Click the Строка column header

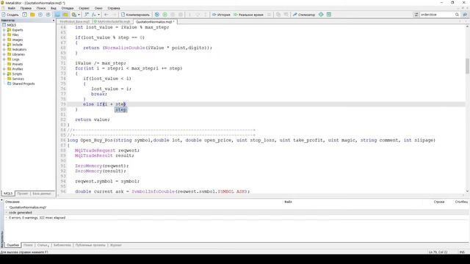tap(439, 202)
